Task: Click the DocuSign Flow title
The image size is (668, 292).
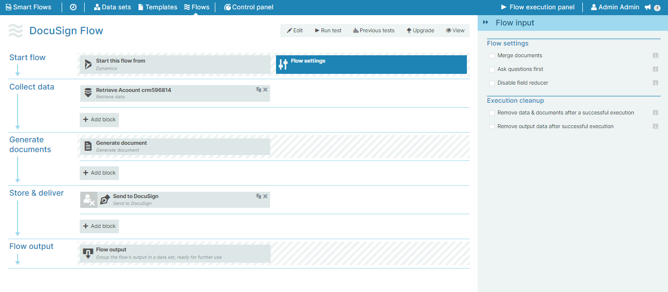Action: point(66,31)
